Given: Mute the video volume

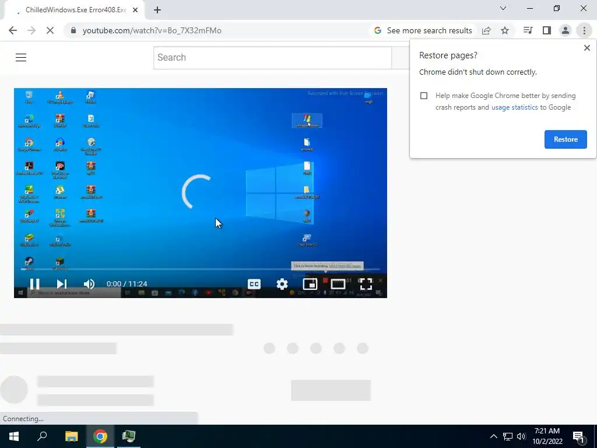Looking at the screenshot, I should pos(89,284).
